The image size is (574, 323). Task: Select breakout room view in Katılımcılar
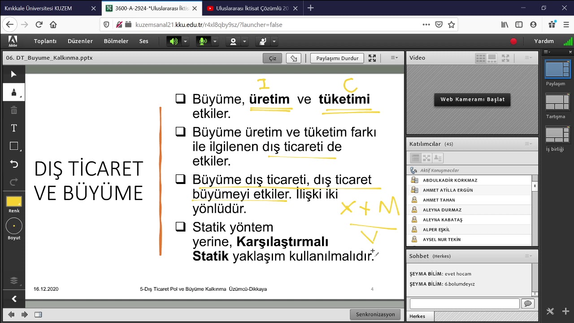[x=426, y=158]
